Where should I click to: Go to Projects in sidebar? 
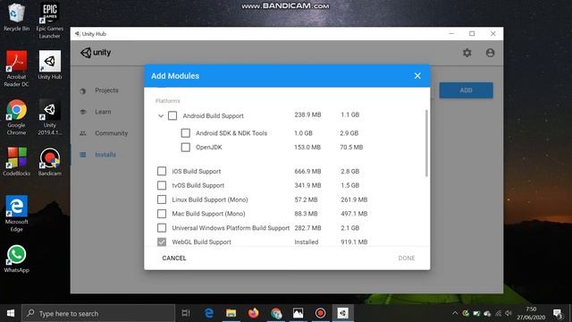(x=106, y=90)
